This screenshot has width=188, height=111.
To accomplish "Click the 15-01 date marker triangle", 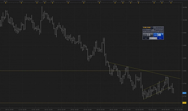I will (45, 3).
